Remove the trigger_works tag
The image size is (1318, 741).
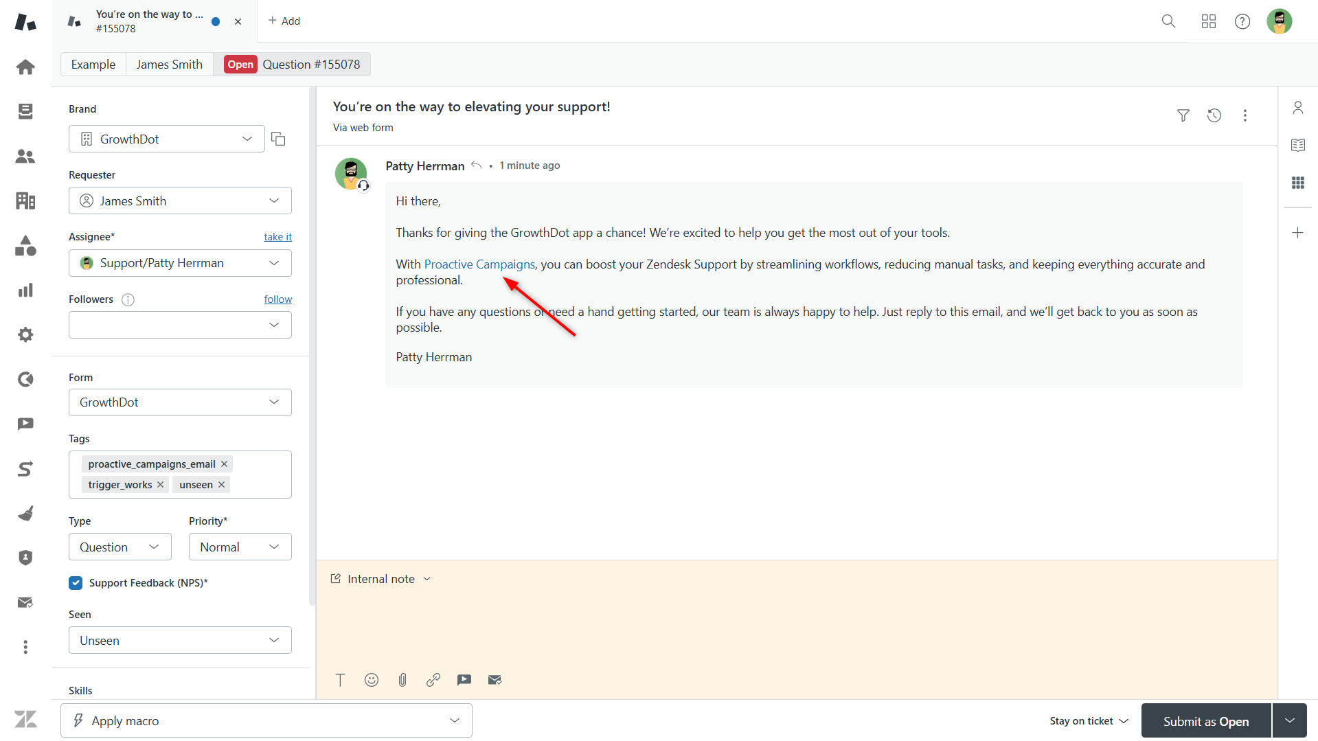point(160,485)
